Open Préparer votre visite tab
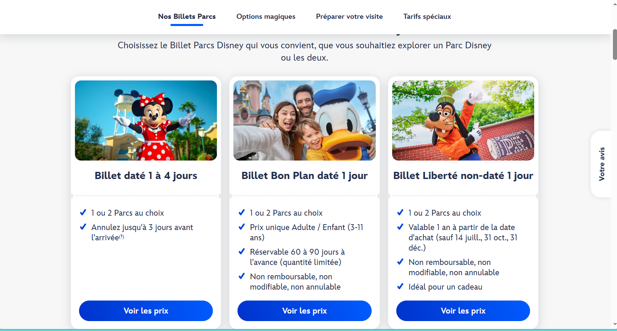This screenshot has width=617, height=331. pyautogui.click(x=349, y=16)
